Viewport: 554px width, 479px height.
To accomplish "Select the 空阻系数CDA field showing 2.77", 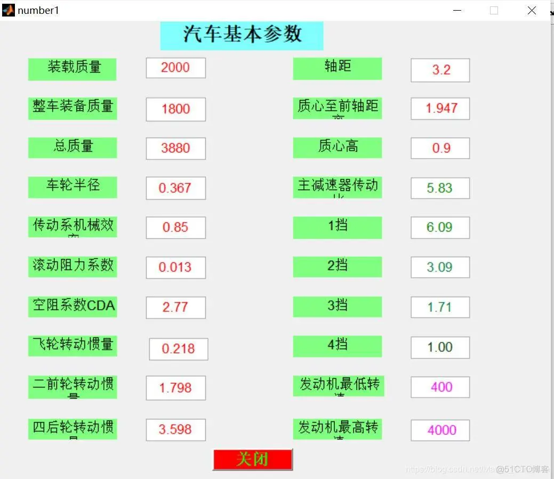I will click(175, 307).
